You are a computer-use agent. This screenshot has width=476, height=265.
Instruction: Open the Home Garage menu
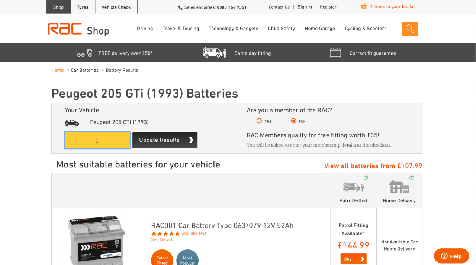coord(320,28)
